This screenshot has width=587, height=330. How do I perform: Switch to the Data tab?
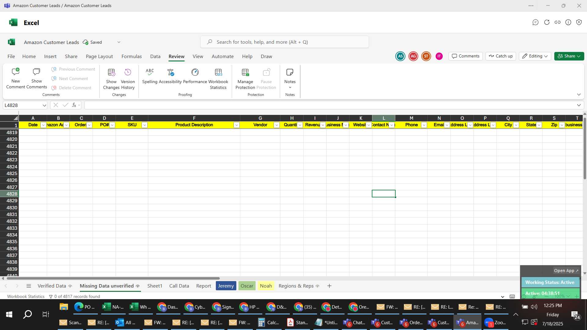[155, 57]
